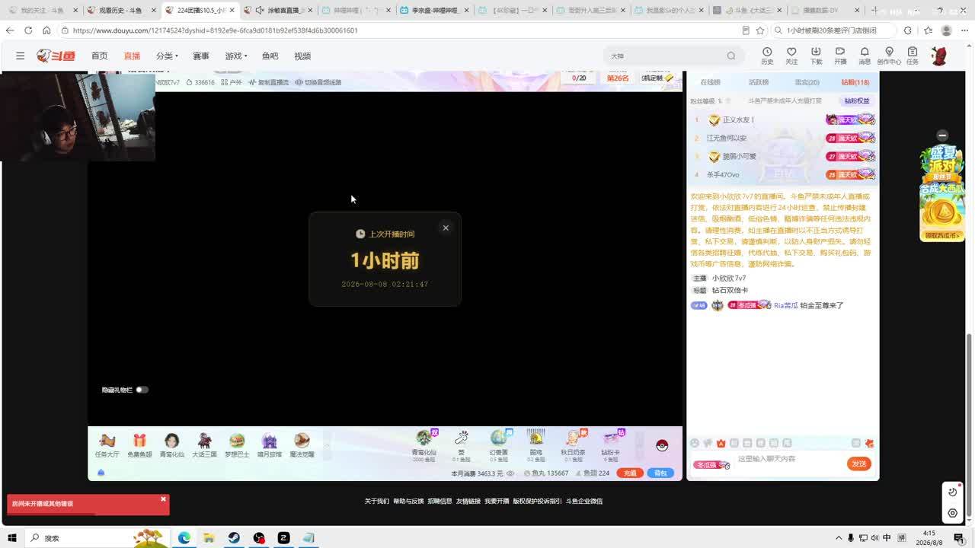Click the 发送 send button
Screen dimensions: 975x548
point(859,464)
